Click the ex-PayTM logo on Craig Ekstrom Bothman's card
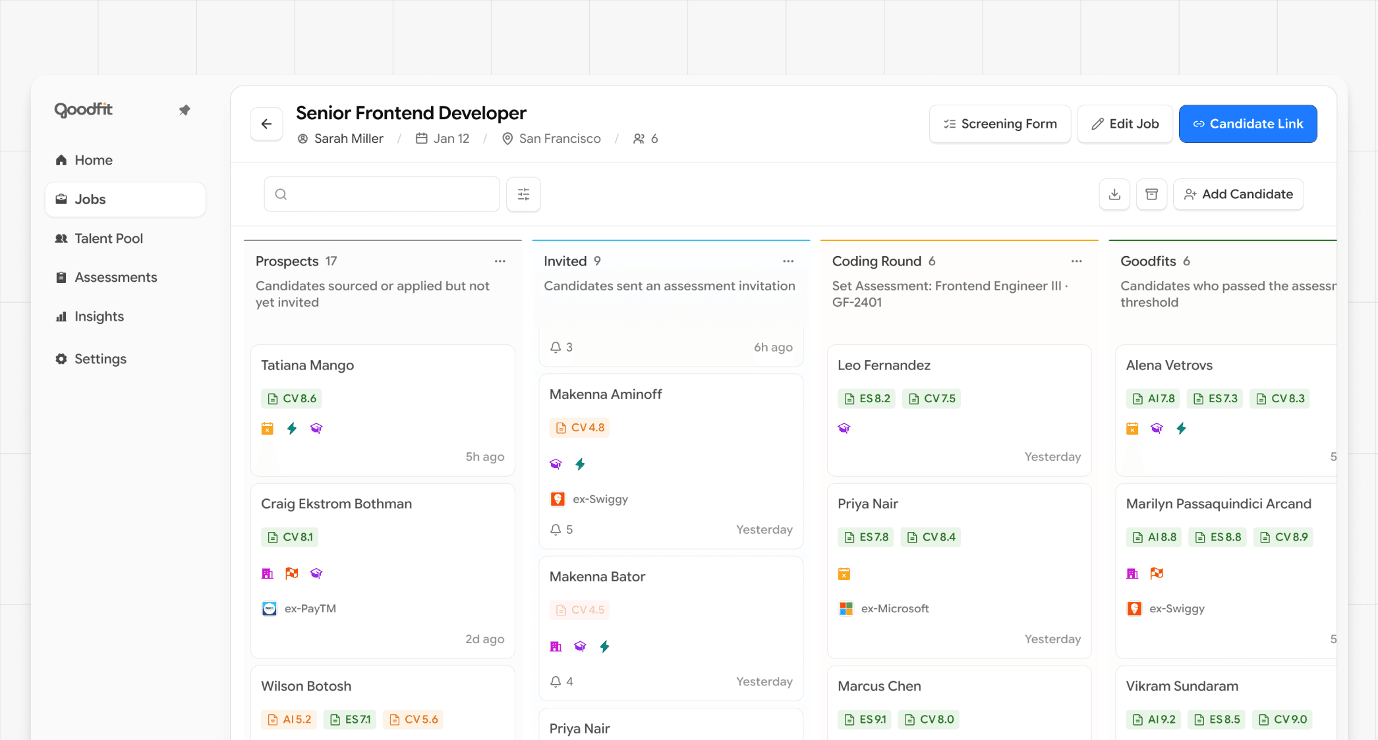This screenshot has width=1378, height=740. click(x=270, y=608)
